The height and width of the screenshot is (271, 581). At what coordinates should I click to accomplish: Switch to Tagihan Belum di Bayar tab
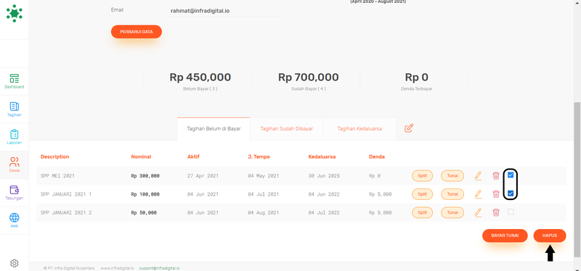[214, 129]
